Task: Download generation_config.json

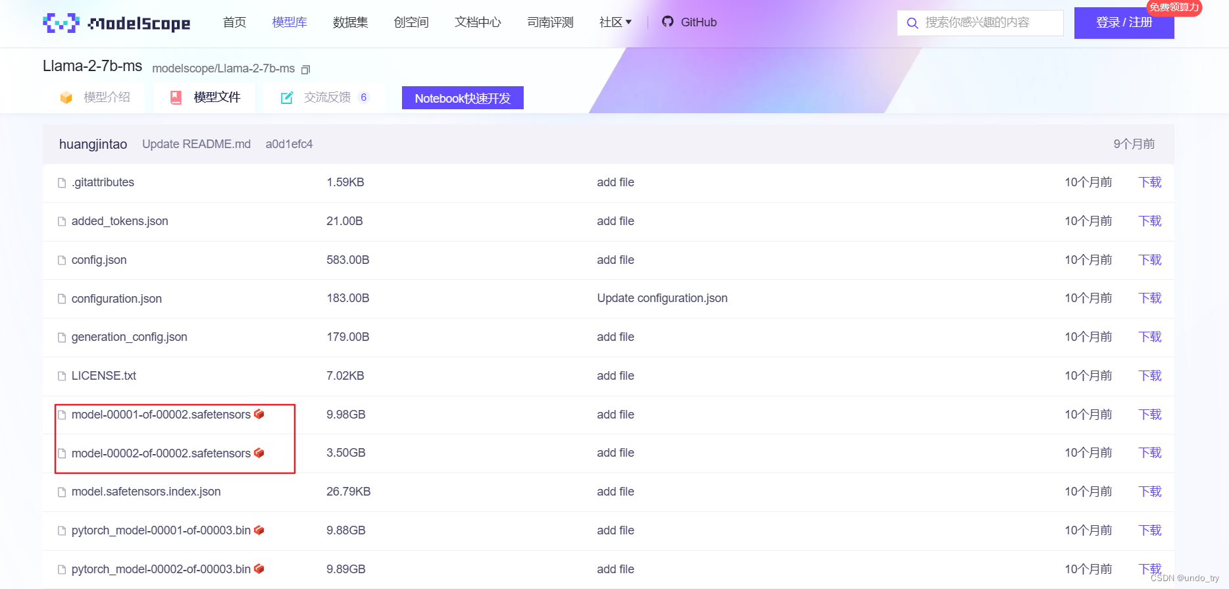Action: coord(1150,337)
